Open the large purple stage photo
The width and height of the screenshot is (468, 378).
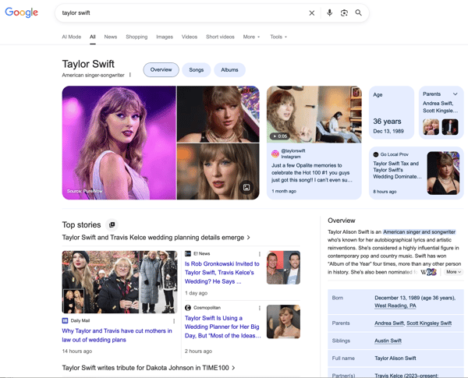point(119,143)
